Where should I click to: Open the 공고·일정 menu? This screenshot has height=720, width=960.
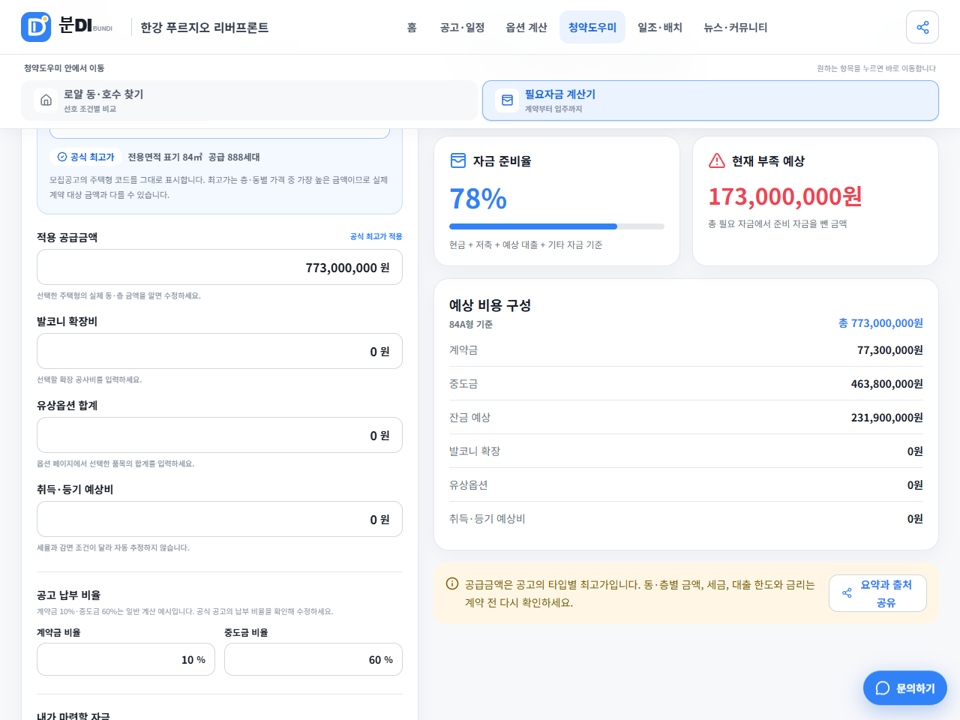[x=462, y=27]
